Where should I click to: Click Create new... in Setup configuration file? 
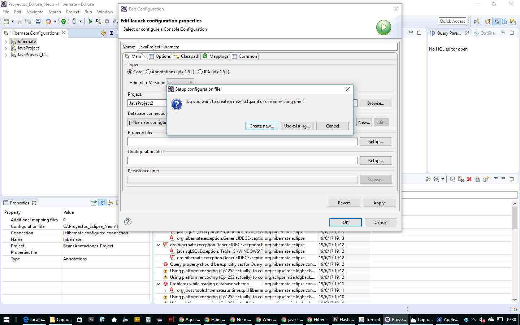point(262,126)
